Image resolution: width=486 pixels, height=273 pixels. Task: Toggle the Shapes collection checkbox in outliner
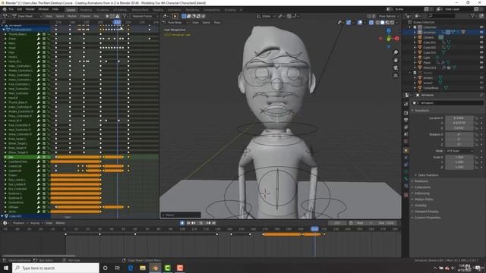tap(415, 73)
